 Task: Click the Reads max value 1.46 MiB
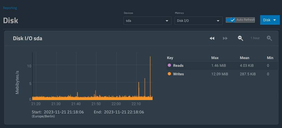pyautogui.click(x=219, y=66)
